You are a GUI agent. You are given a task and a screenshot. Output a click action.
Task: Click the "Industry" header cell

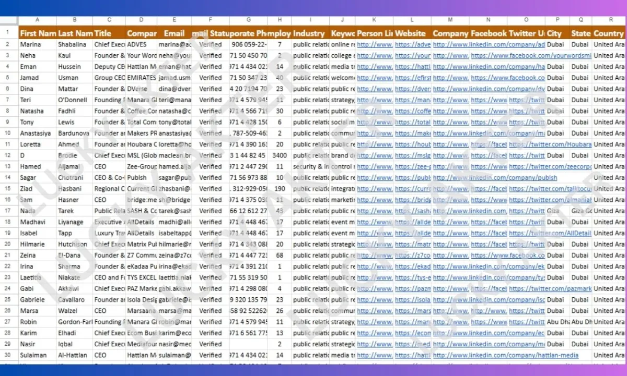tap(310, 33)
